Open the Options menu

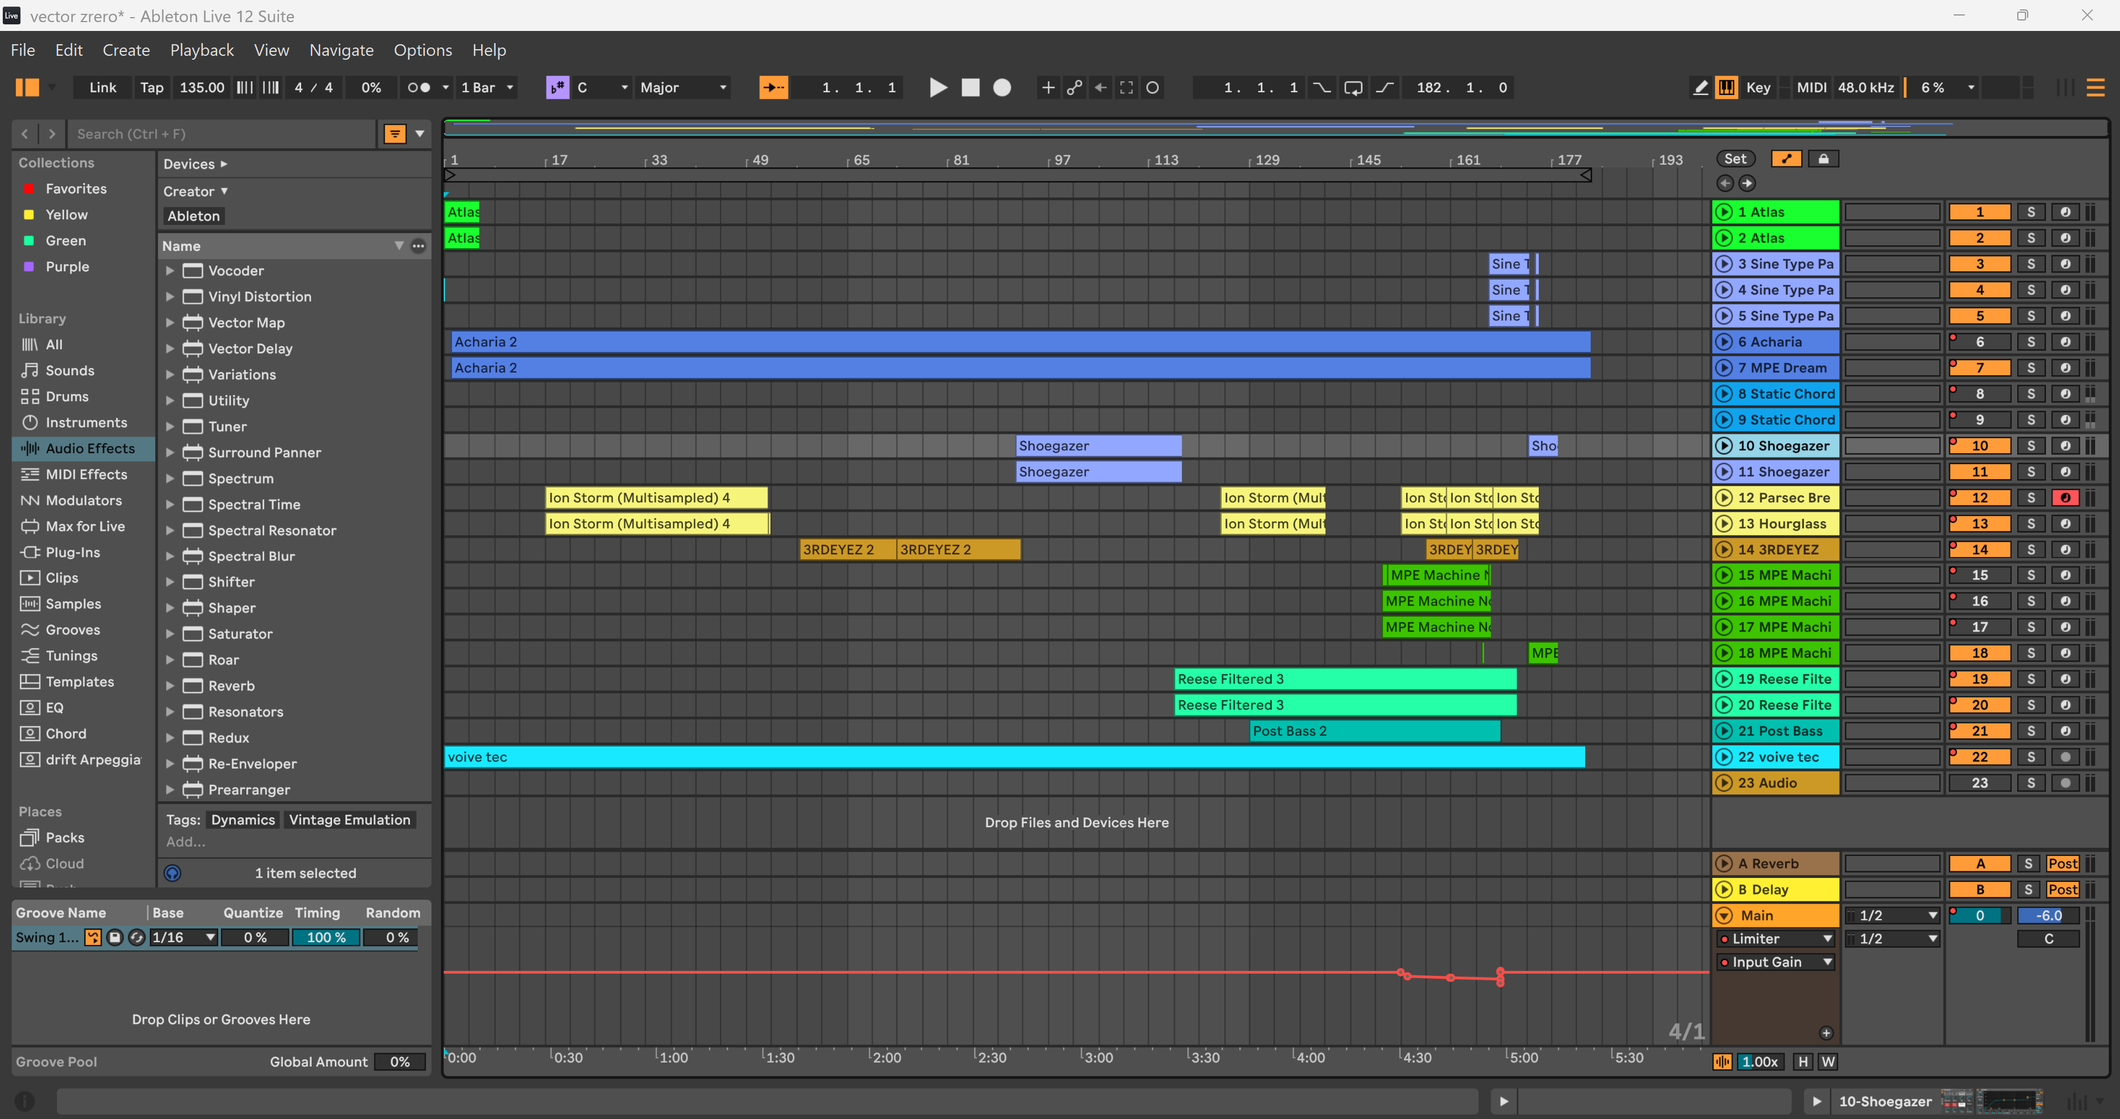point(423,50)
